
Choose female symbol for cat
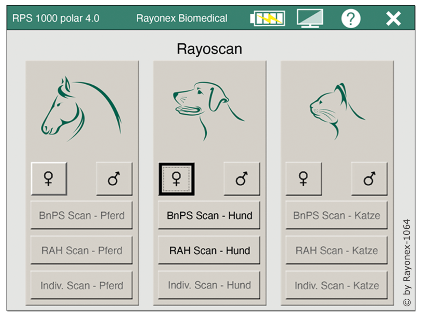click(x=304, y=179)
